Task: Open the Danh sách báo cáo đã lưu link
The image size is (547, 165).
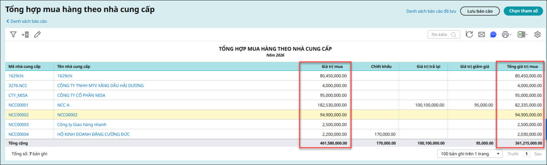Action: (x=431, y=11)
